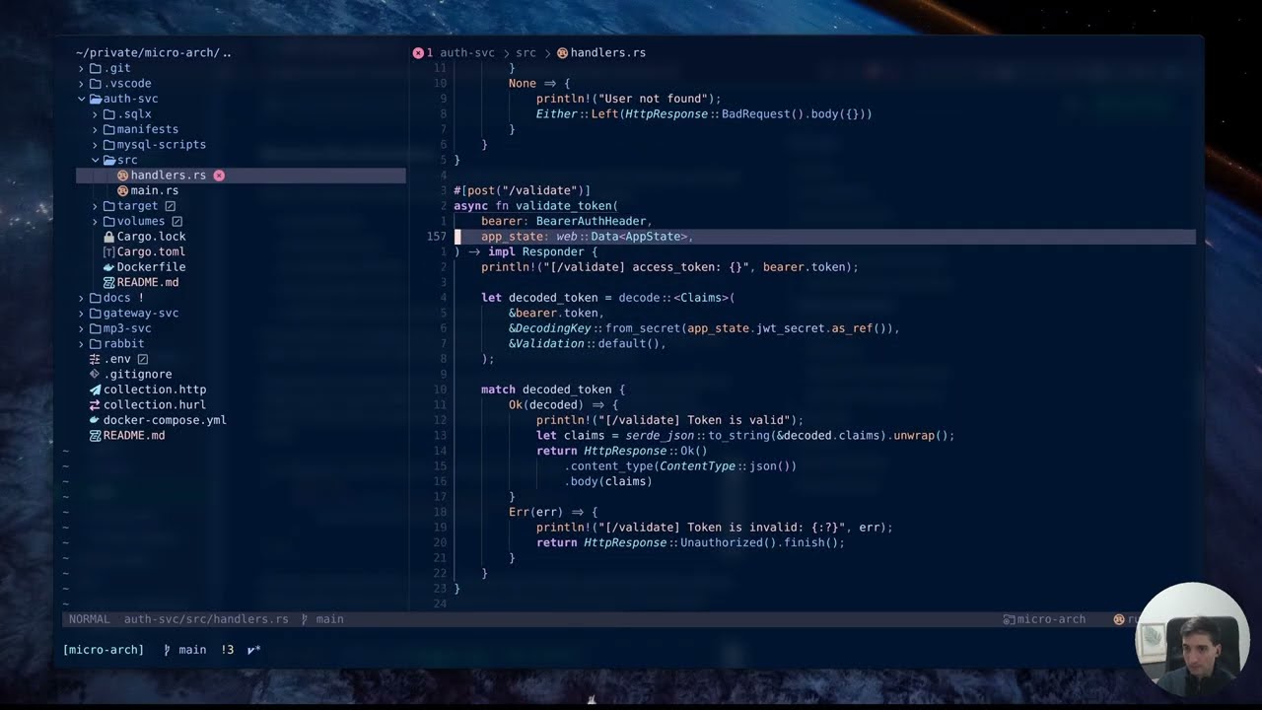Click the Rust icon in the breadcrumb
1262x710 pixels.
[x=563, y=53]
